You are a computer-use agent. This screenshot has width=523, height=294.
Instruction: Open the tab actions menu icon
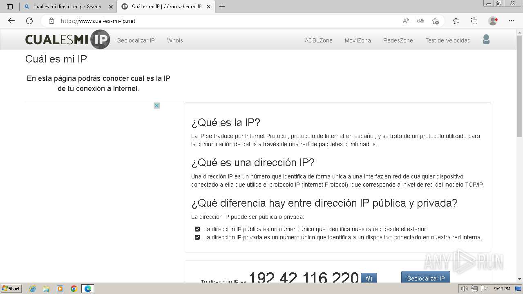click(10, 7)
